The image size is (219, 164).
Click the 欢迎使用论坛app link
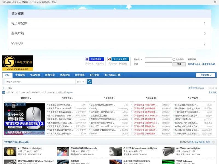click(x=196, y=88)
